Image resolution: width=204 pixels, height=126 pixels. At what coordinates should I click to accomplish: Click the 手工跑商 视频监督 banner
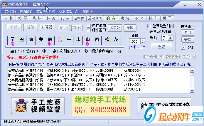38,105
